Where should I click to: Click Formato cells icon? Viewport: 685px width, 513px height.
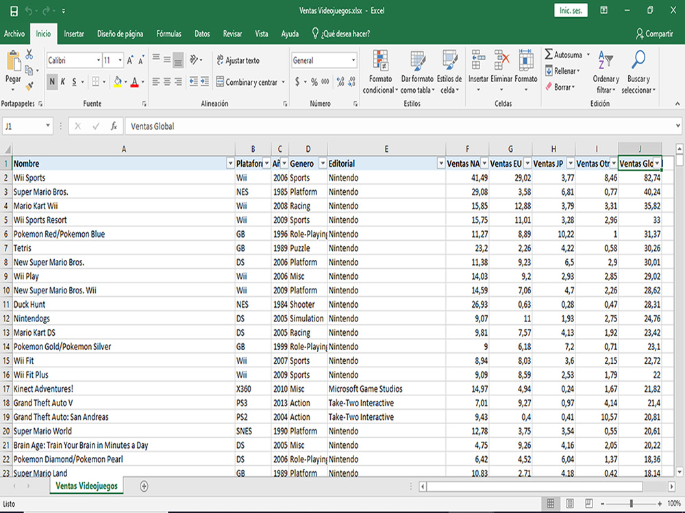[x=526, y=60]
